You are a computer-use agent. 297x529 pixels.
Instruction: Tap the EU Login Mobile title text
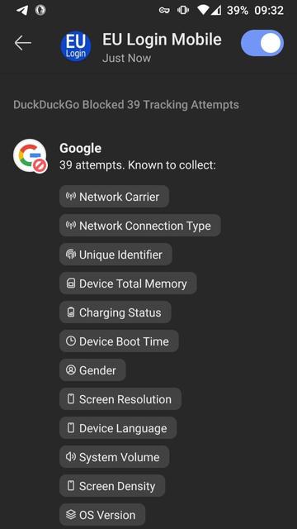click(x=162, y=40)
